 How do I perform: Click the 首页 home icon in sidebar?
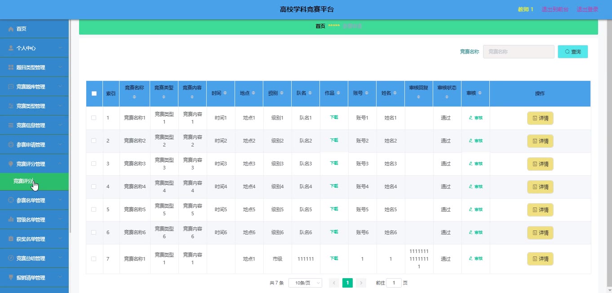pyautogui.click(x=11, y=29)
